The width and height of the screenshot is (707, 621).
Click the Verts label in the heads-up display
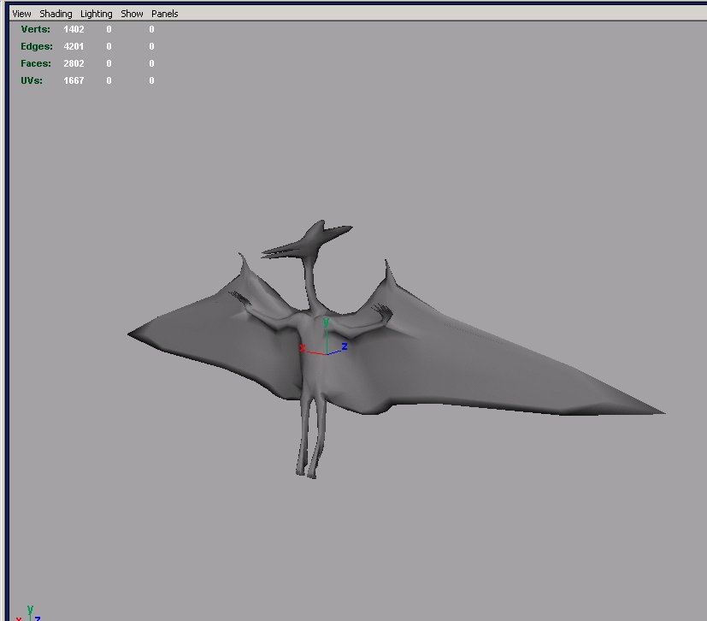tap(36, 29)
